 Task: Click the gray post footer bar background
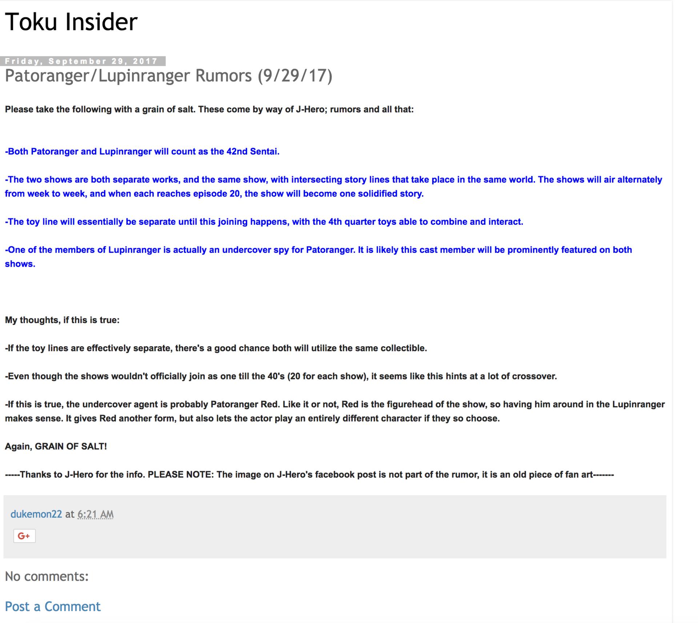pos(364,531)
